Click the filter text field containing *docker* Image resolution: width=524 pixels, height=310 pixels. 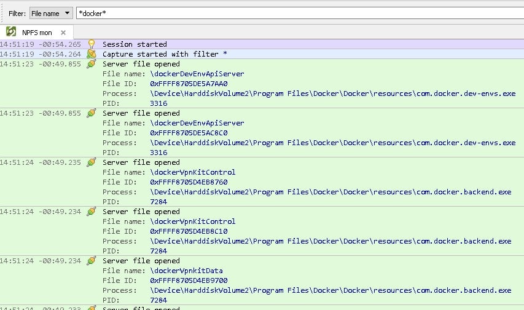(x=295, y=13)
